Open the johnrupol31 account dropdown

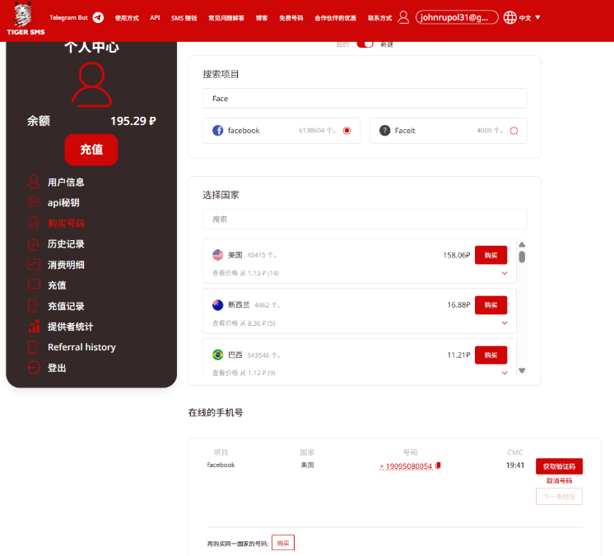(x=457, y=17)
